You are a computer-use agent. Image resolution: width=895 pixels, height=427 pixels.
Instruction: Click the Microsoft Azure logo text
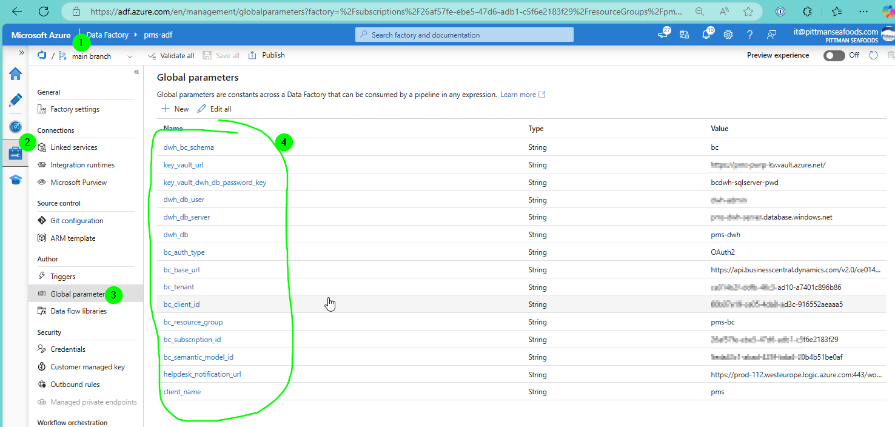click(41, 35)
